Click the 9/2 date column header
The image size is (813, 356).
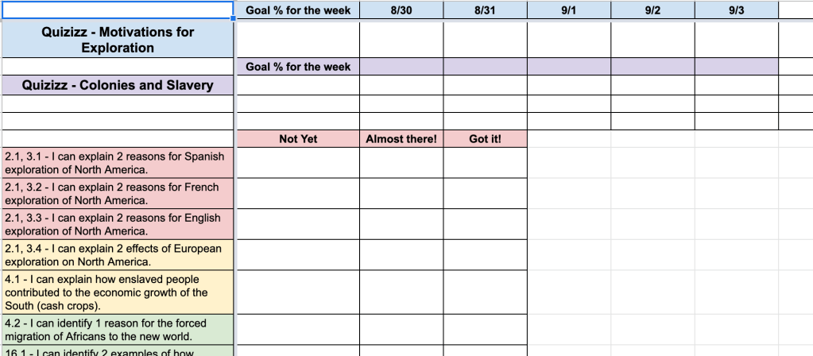(x=652, y=10)
